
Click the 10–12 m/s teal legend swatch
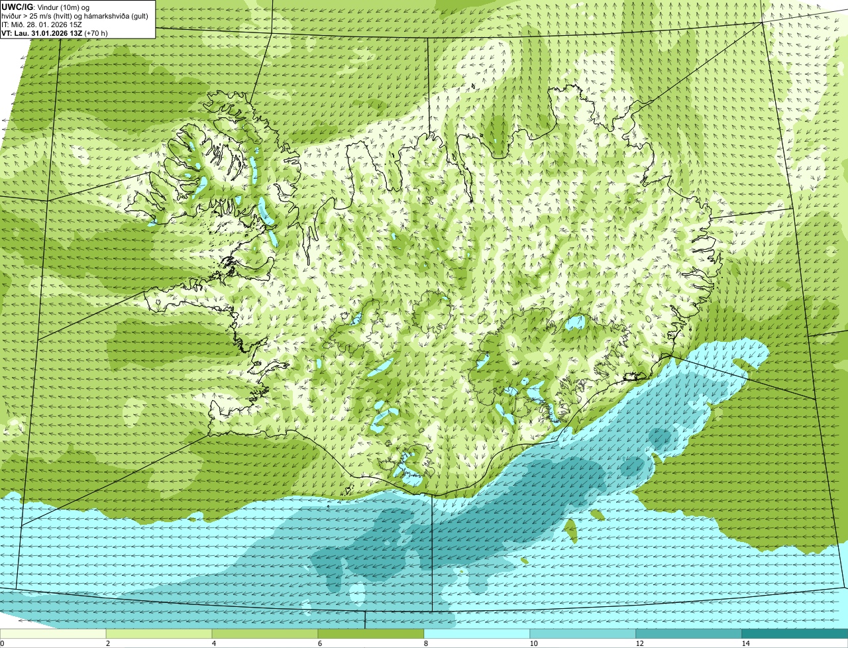tap(583, 634)
